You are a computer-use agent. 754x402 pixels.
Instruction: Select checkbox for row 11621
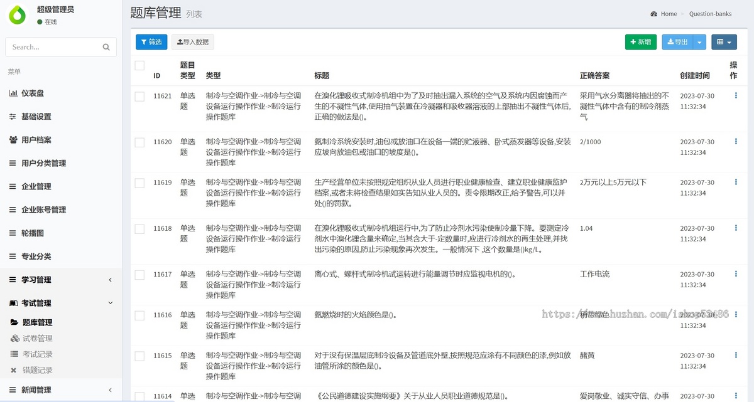(x=139, y=97)
